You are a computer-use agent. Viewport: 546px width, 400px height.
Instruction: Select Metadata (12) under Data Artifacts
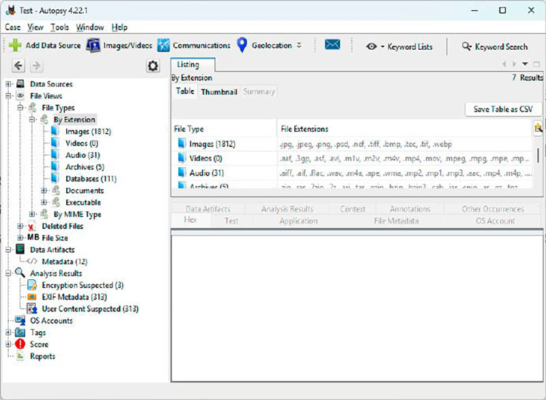(x=64, y=261)
